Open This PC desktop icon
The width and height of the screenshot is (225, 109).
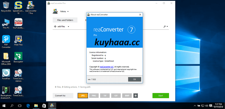(x=6, y=24)
